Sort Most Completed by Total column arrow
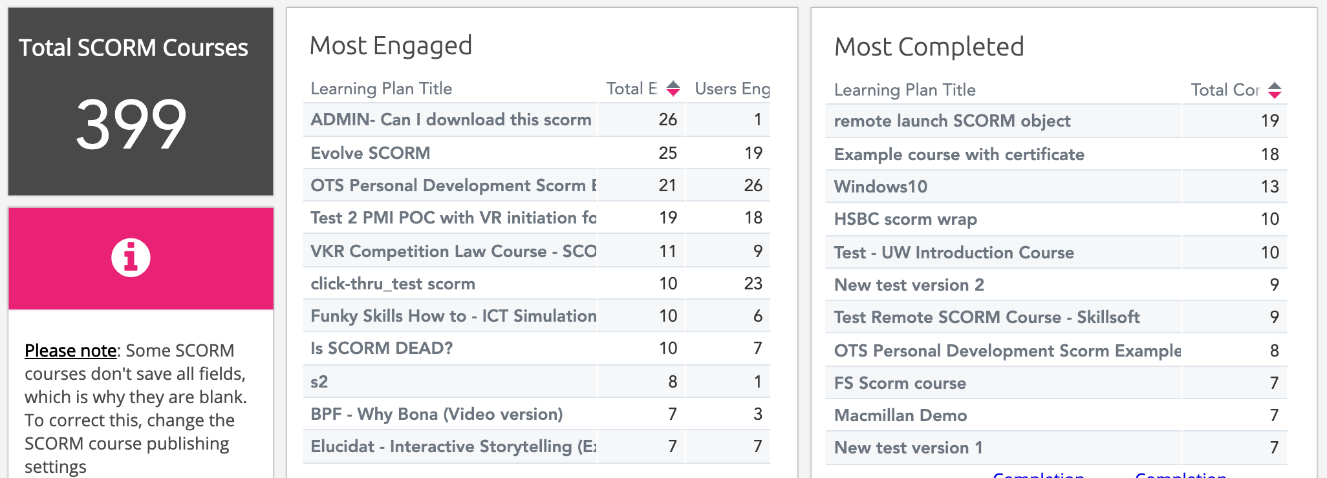This screenshot has height=478, width=1327. click(x=1274, y=90)
